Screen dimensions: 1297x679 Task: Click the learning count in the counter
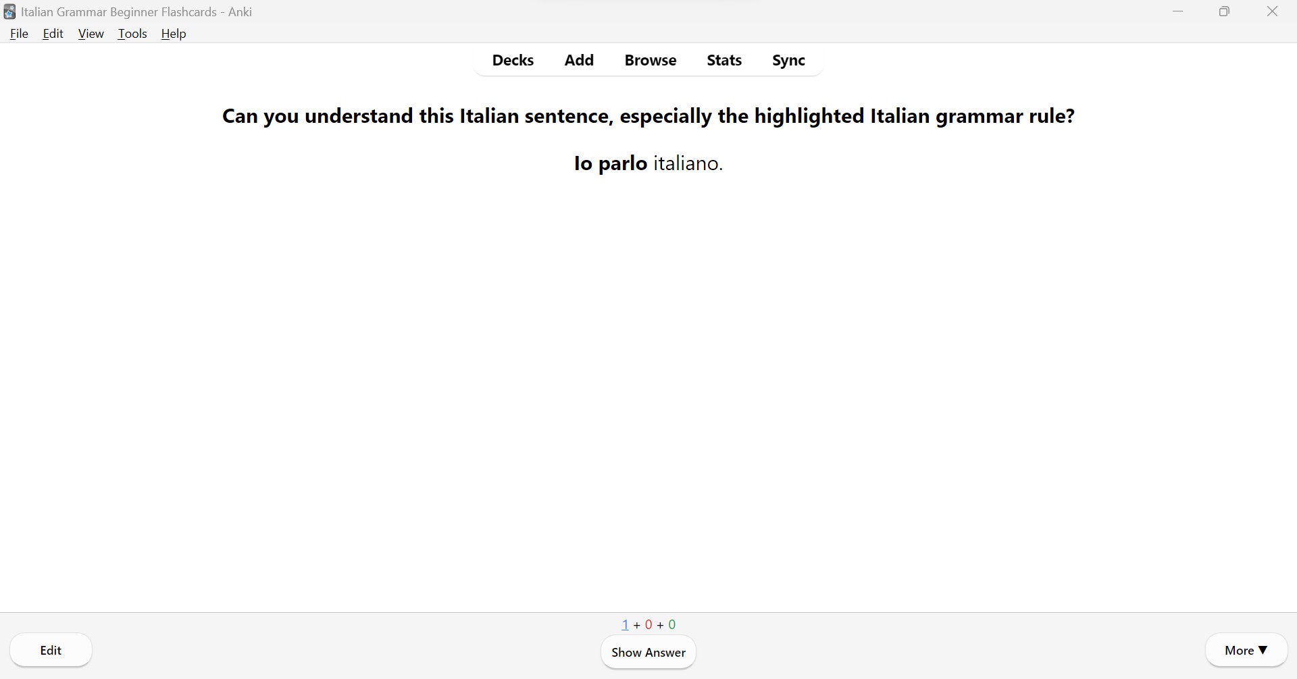[x=649, y=624]
